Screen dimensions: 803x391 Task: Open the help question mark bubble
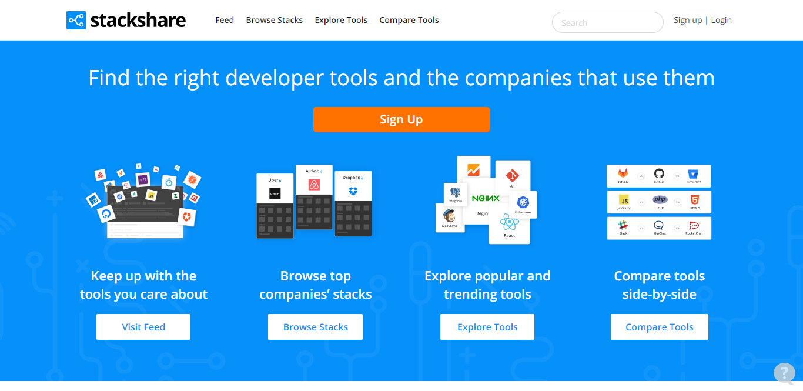click(x=784, y=373)
